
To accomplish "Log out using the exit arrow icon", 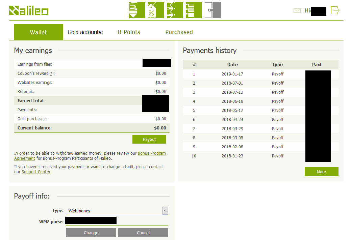I will (x=335, y=10).
